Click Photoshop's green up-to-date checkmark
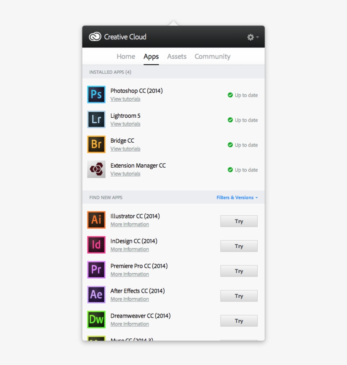 (230, 95)
